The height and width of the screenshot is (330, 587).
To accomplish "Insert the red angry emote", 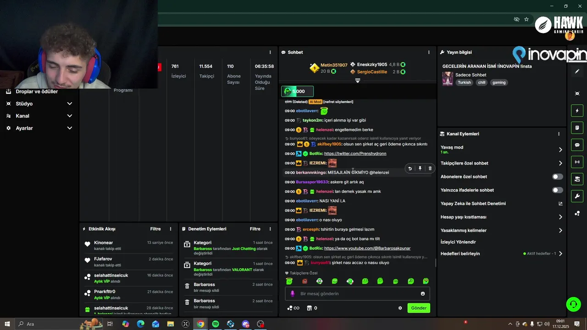I will [x=305, y=281].
